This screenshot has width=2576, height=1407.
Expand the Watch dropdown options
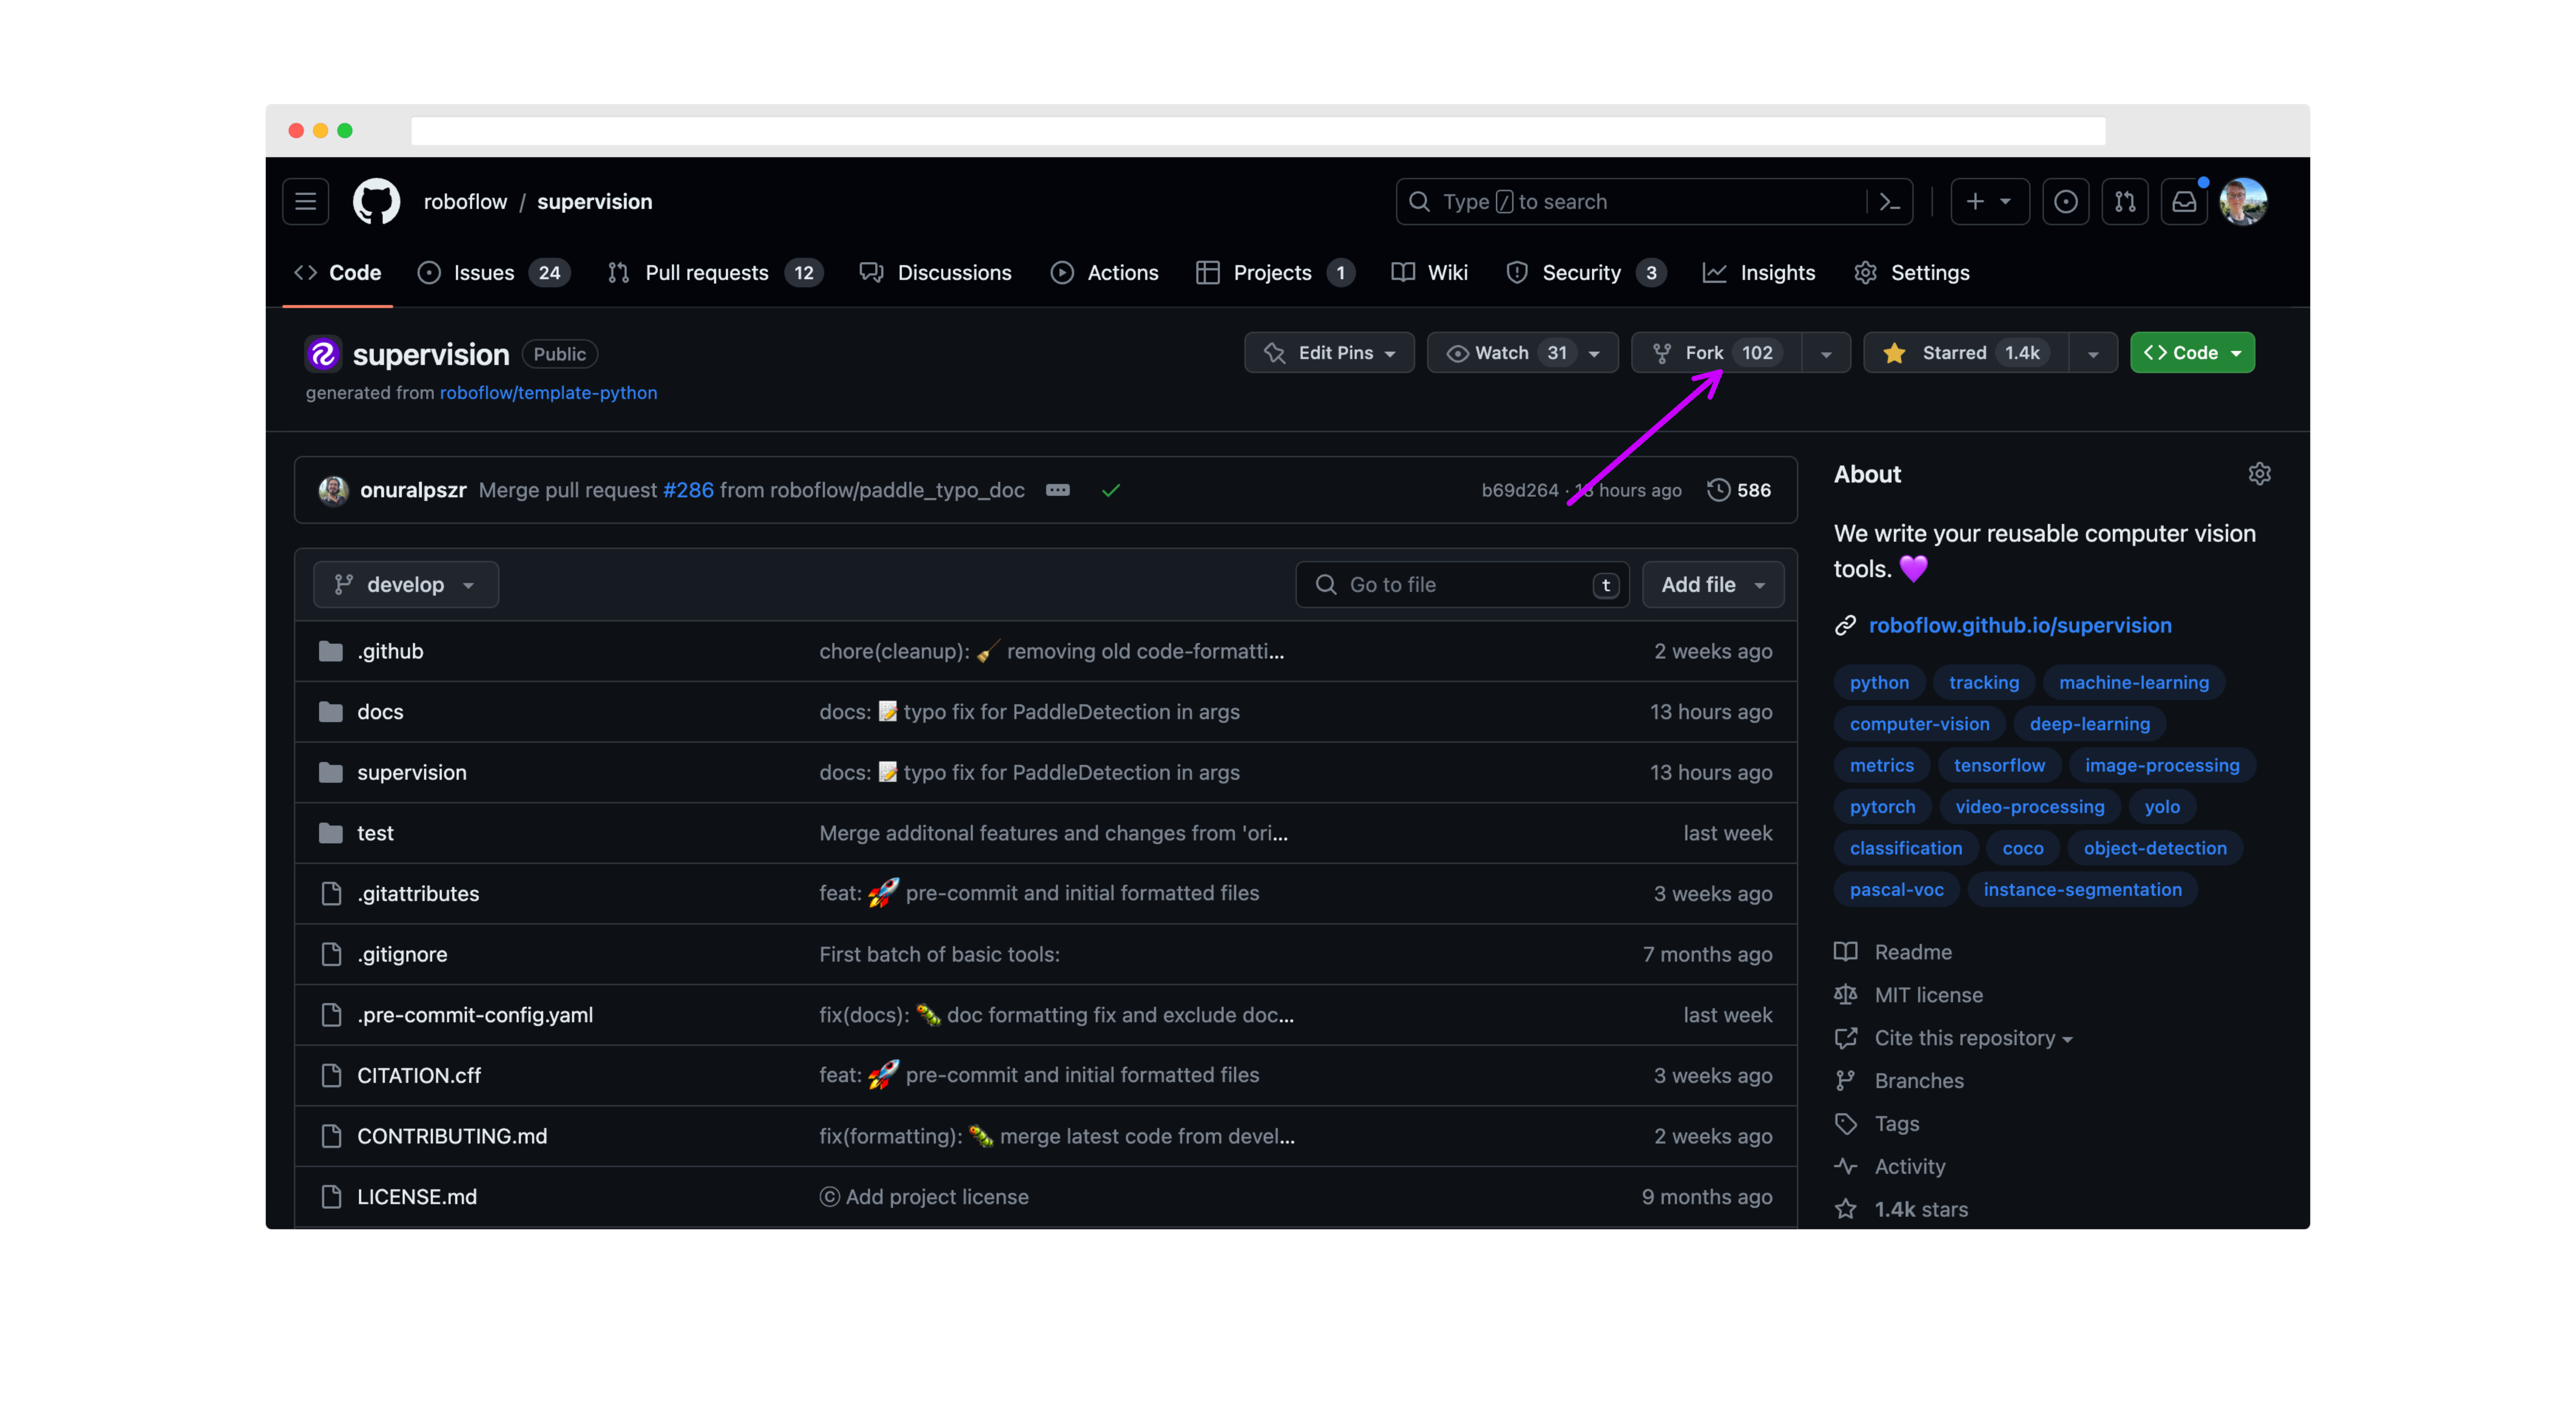(x=1596, y=352)
